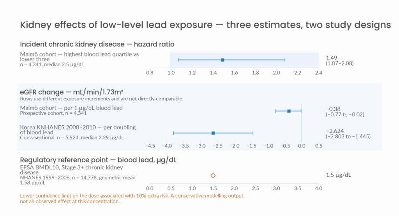Select the main chart title text
Screen dimensions: 399x216
click(205, 25)
